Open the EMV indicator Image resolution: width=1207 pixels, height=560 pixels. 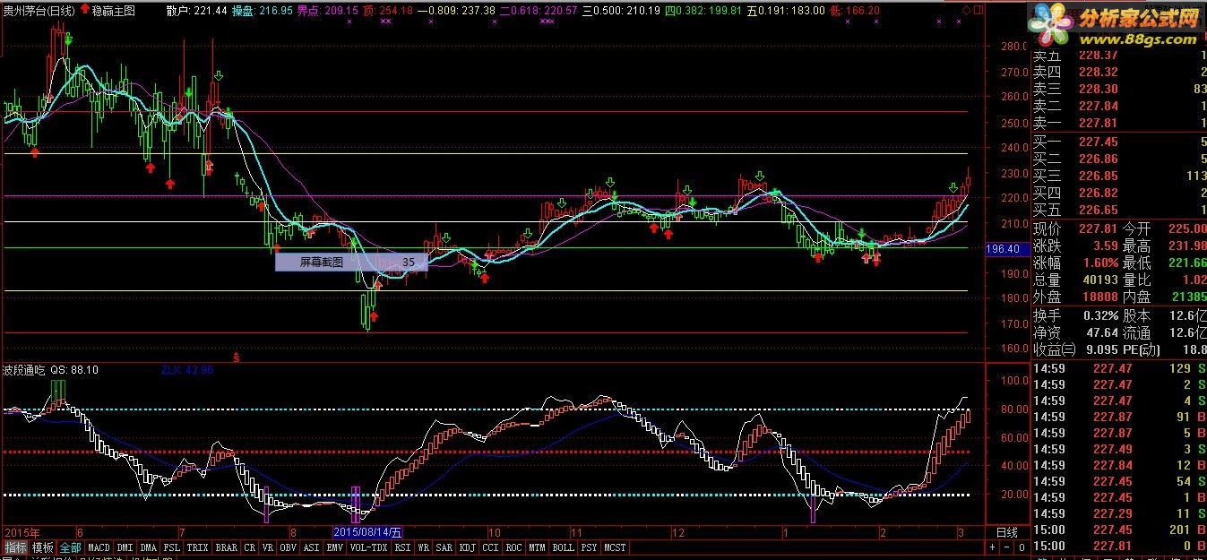335,547
